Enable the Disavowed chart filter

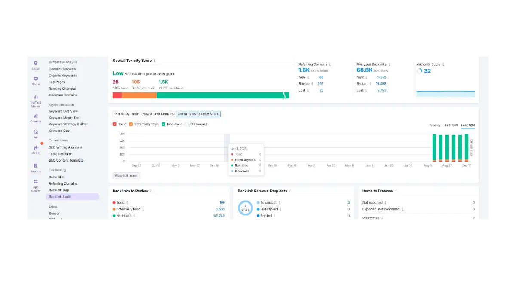(x=188, y=124)
